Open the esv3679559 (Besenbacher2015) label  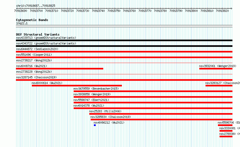96,89
